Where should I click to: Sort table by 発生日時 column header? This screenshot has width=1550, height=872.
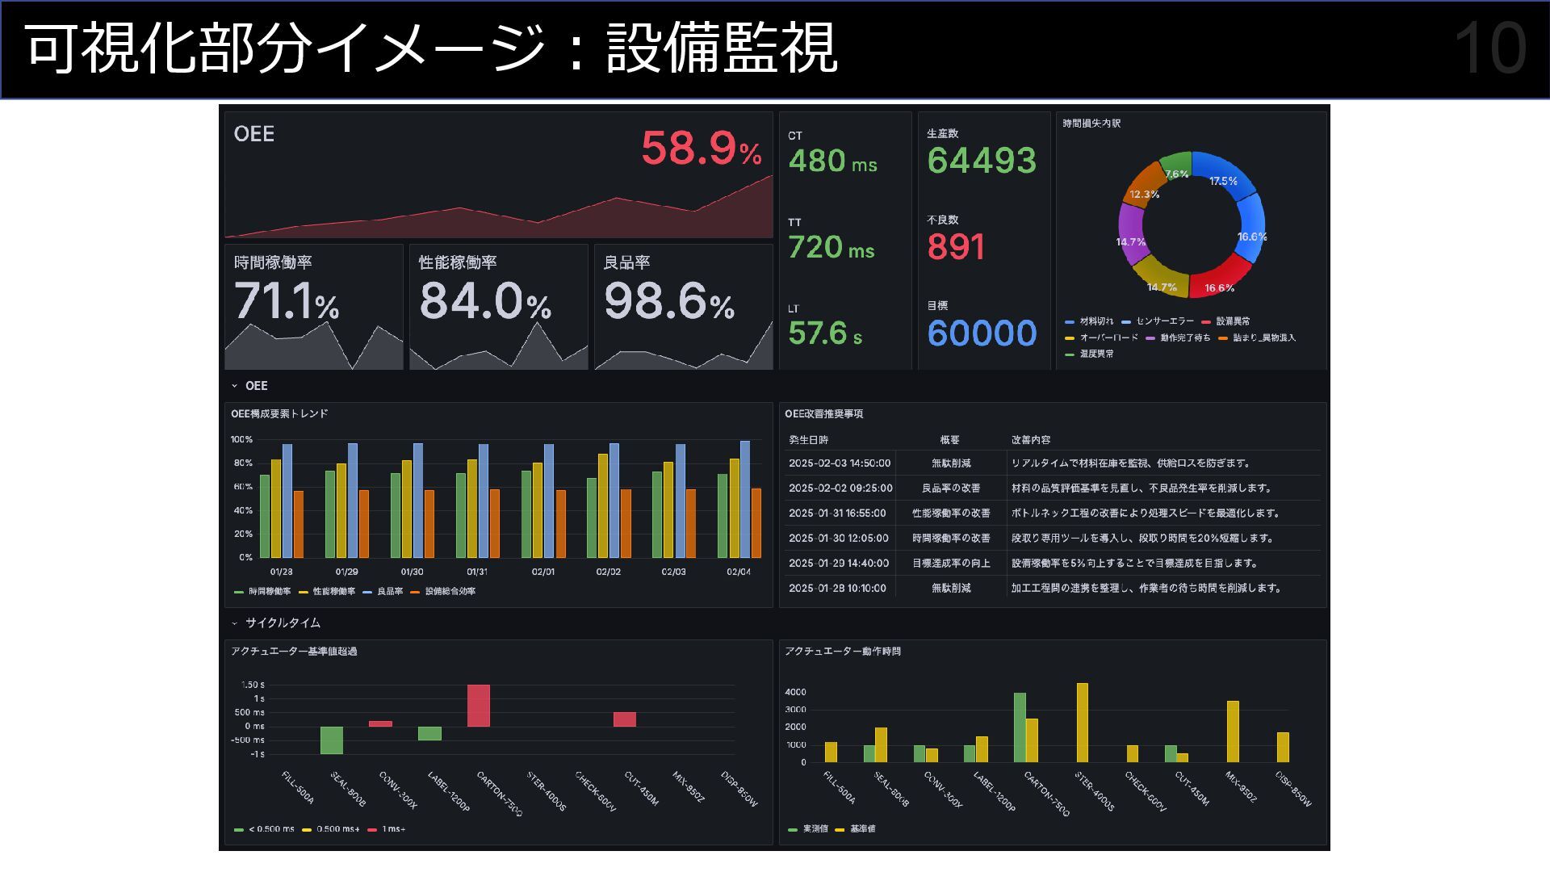808,440
